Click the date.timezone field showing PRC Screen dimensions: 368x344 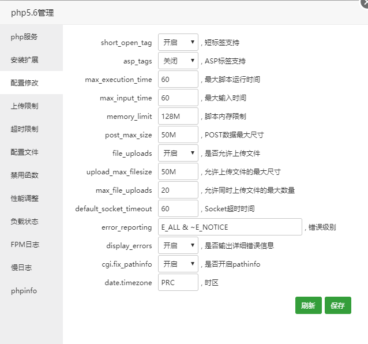[178, 282]
